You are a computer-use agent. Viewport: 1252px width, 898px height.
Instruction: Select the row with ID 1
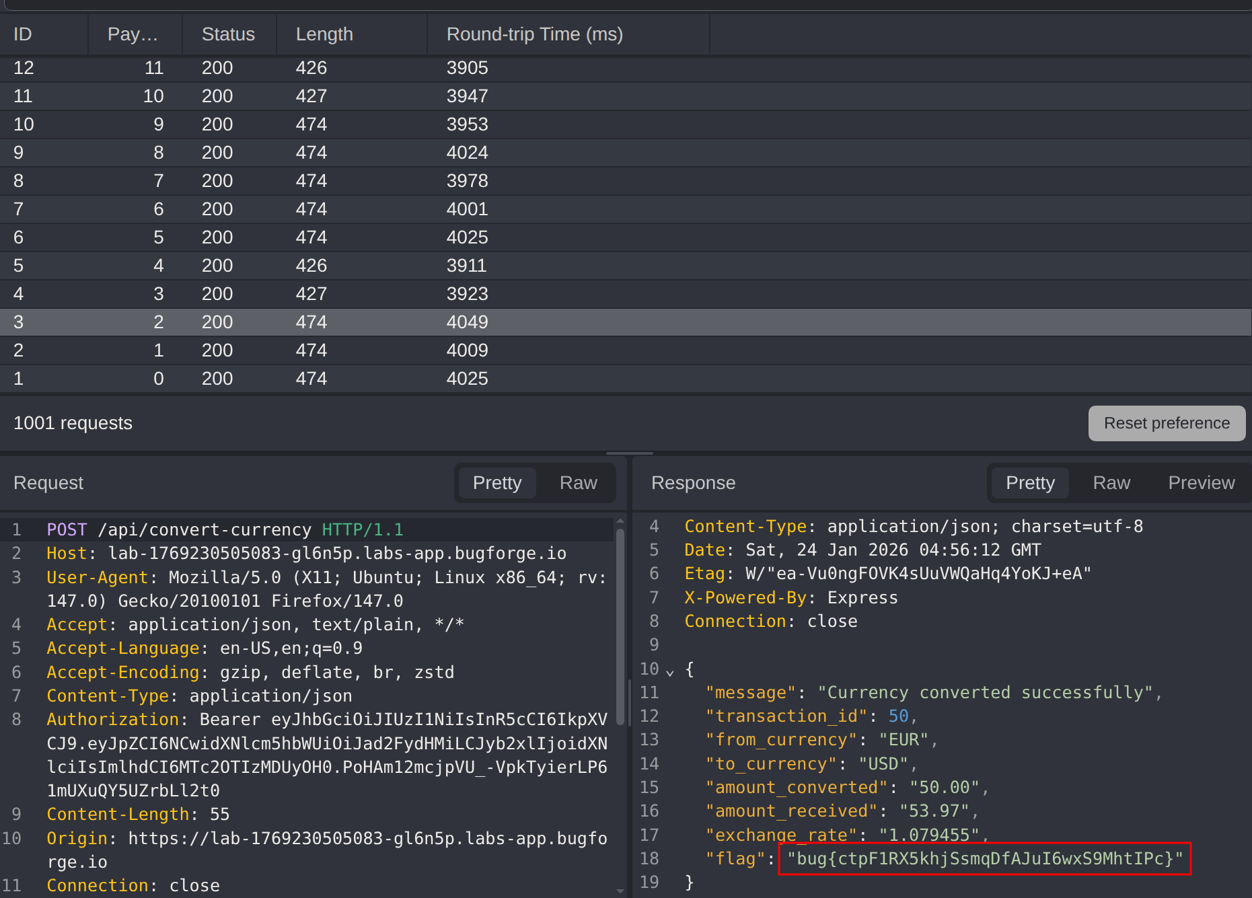[x=269, y=379]
